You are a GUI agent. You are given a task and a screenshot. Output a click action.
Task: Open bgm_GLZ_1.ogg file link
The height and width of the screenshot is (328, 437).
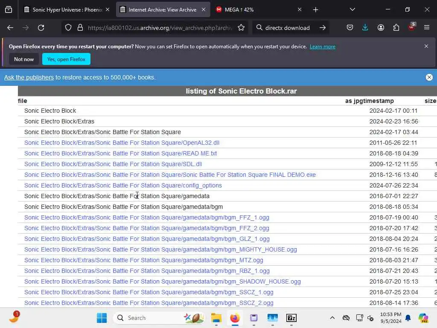click(x=147, y=239)
